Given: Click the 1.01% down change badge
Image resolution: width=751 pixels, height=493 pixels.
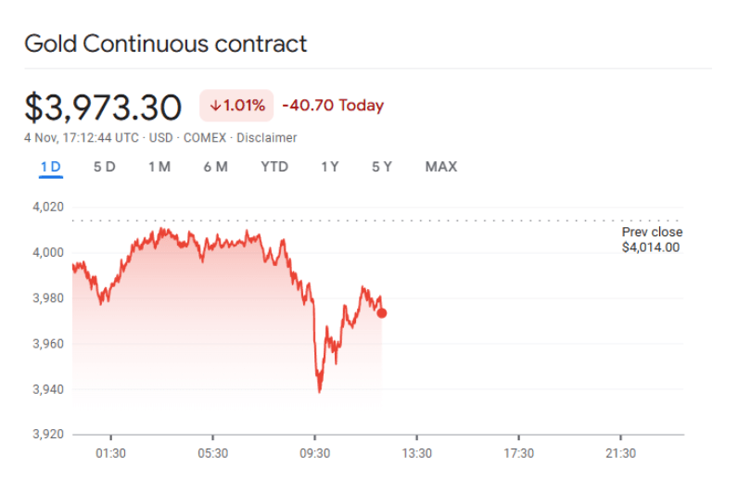Looking at the screenshot, I should (236, 106).
